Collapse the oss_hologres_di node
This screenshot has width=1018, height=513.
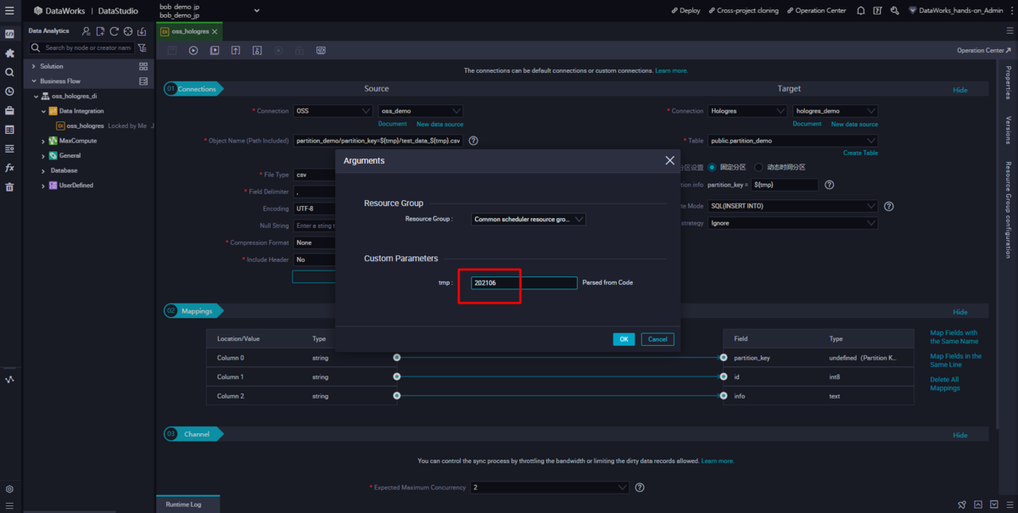(x=37, y=96)
